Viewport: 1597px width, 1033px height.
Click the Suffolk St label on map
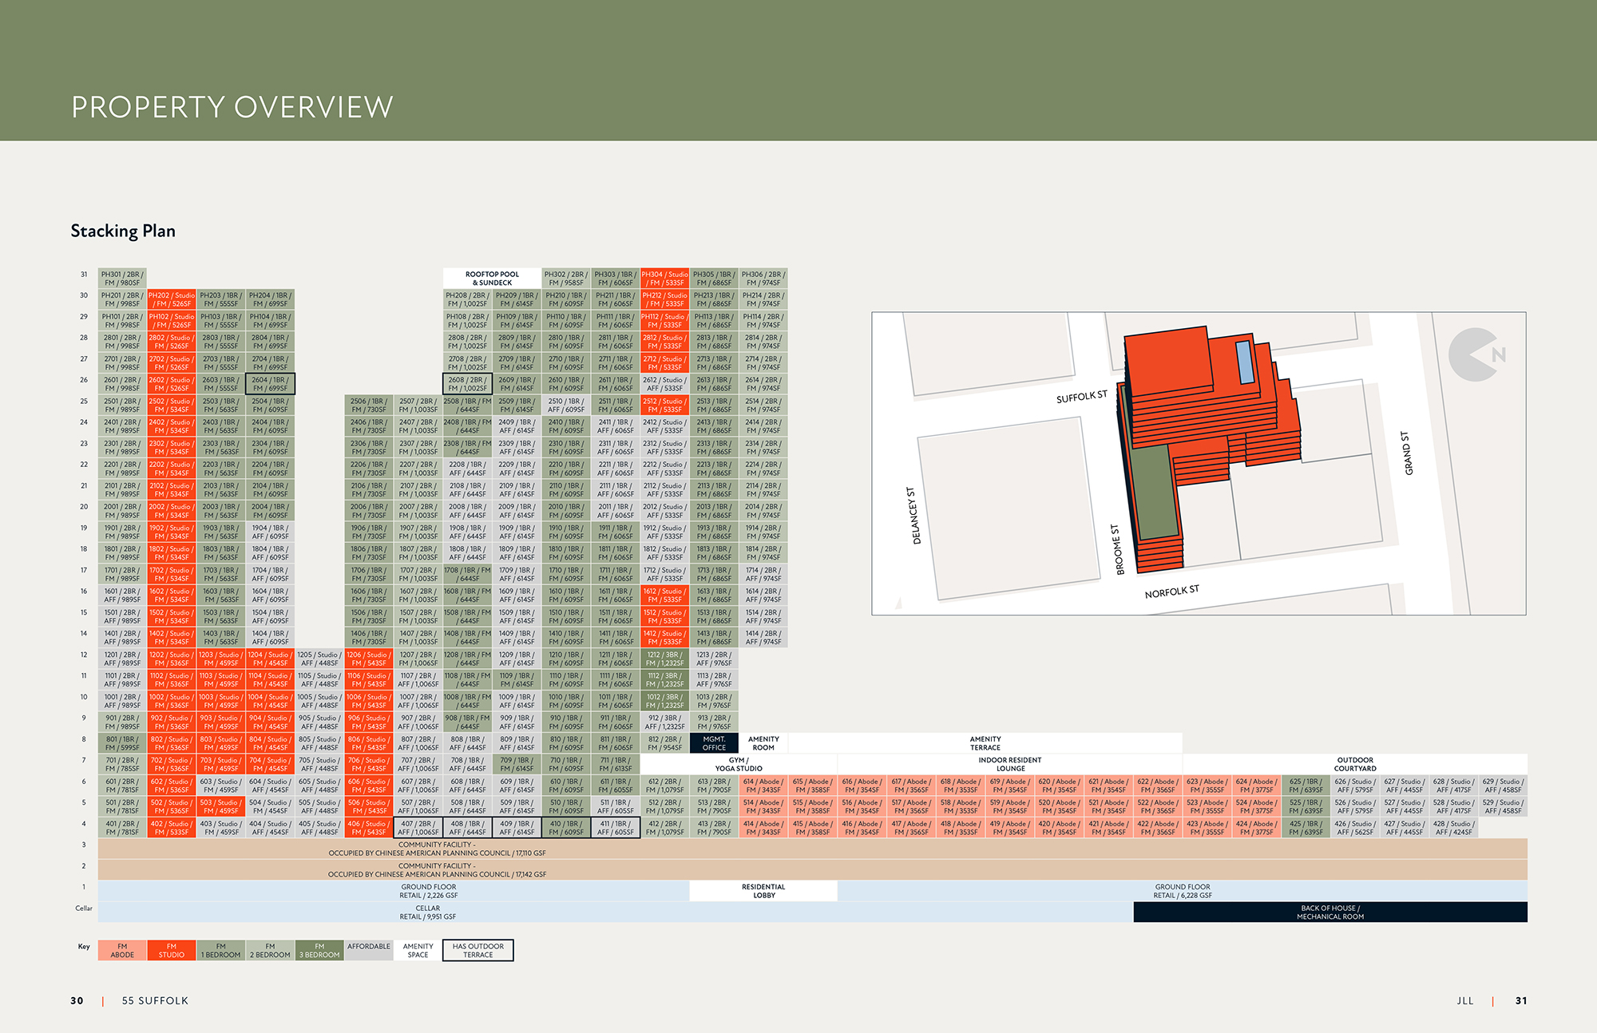[1081, 397]
